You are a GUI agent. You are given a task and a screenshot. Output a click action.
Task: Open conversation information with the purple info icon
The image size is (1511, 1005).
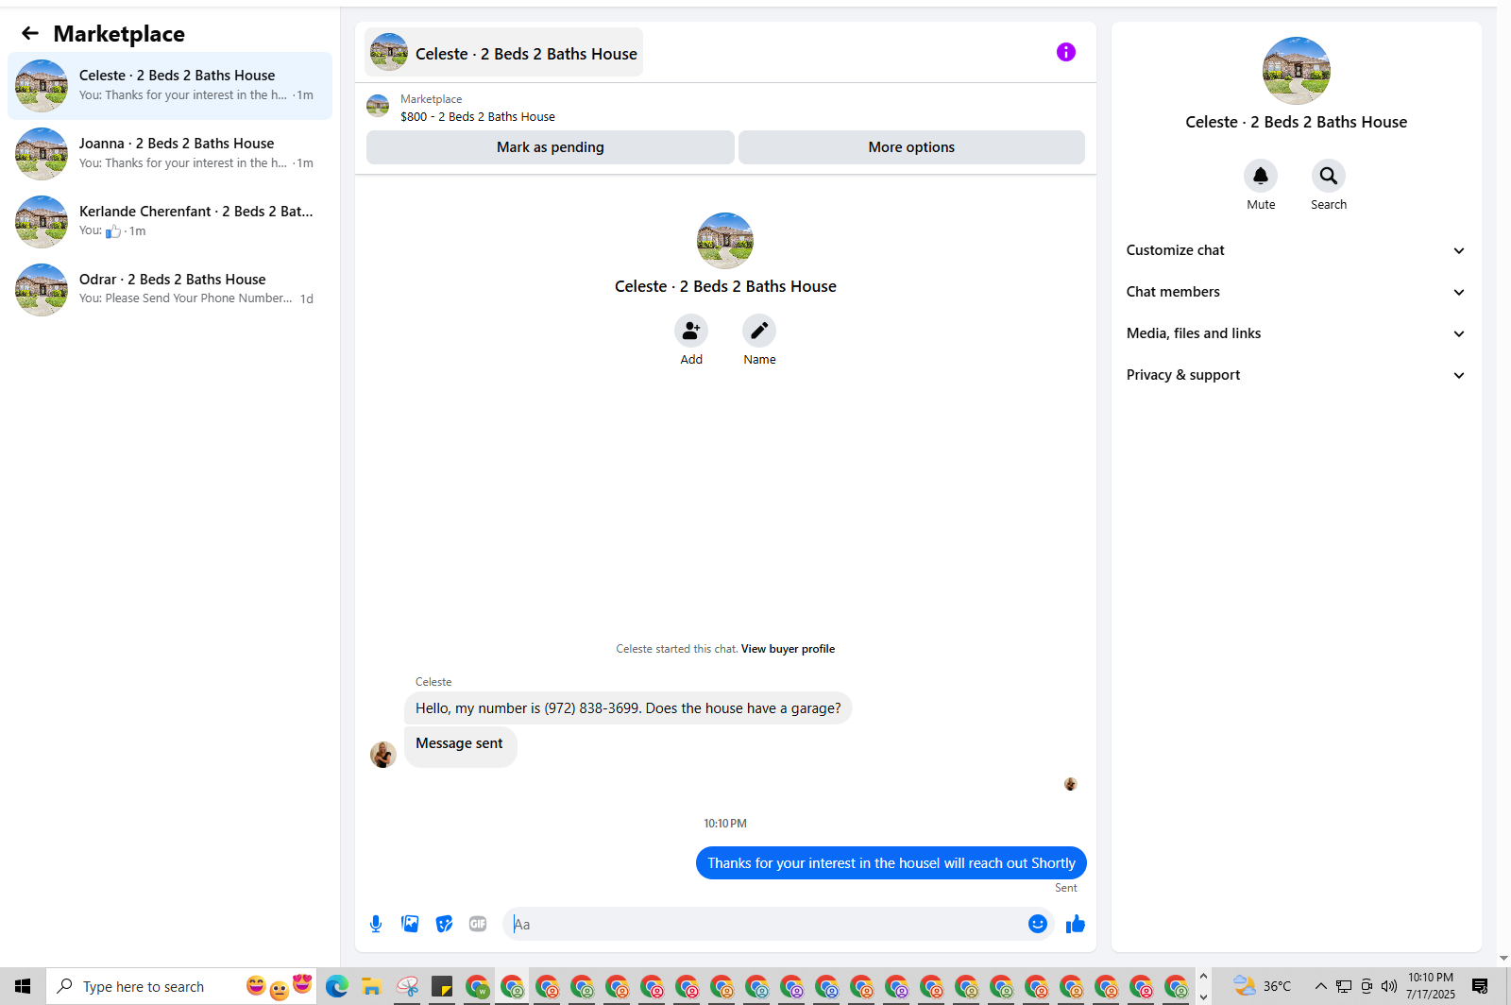pos(1066,52)
